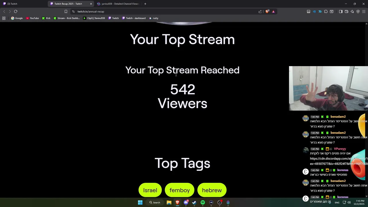
Task: Open the 7TV extension icon
Action: click(x=320, y=11)
